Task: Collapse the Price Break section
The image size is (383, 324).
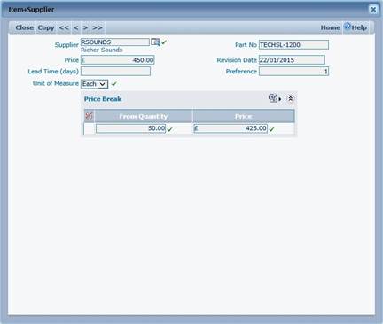Action: [x=290, y=98]
